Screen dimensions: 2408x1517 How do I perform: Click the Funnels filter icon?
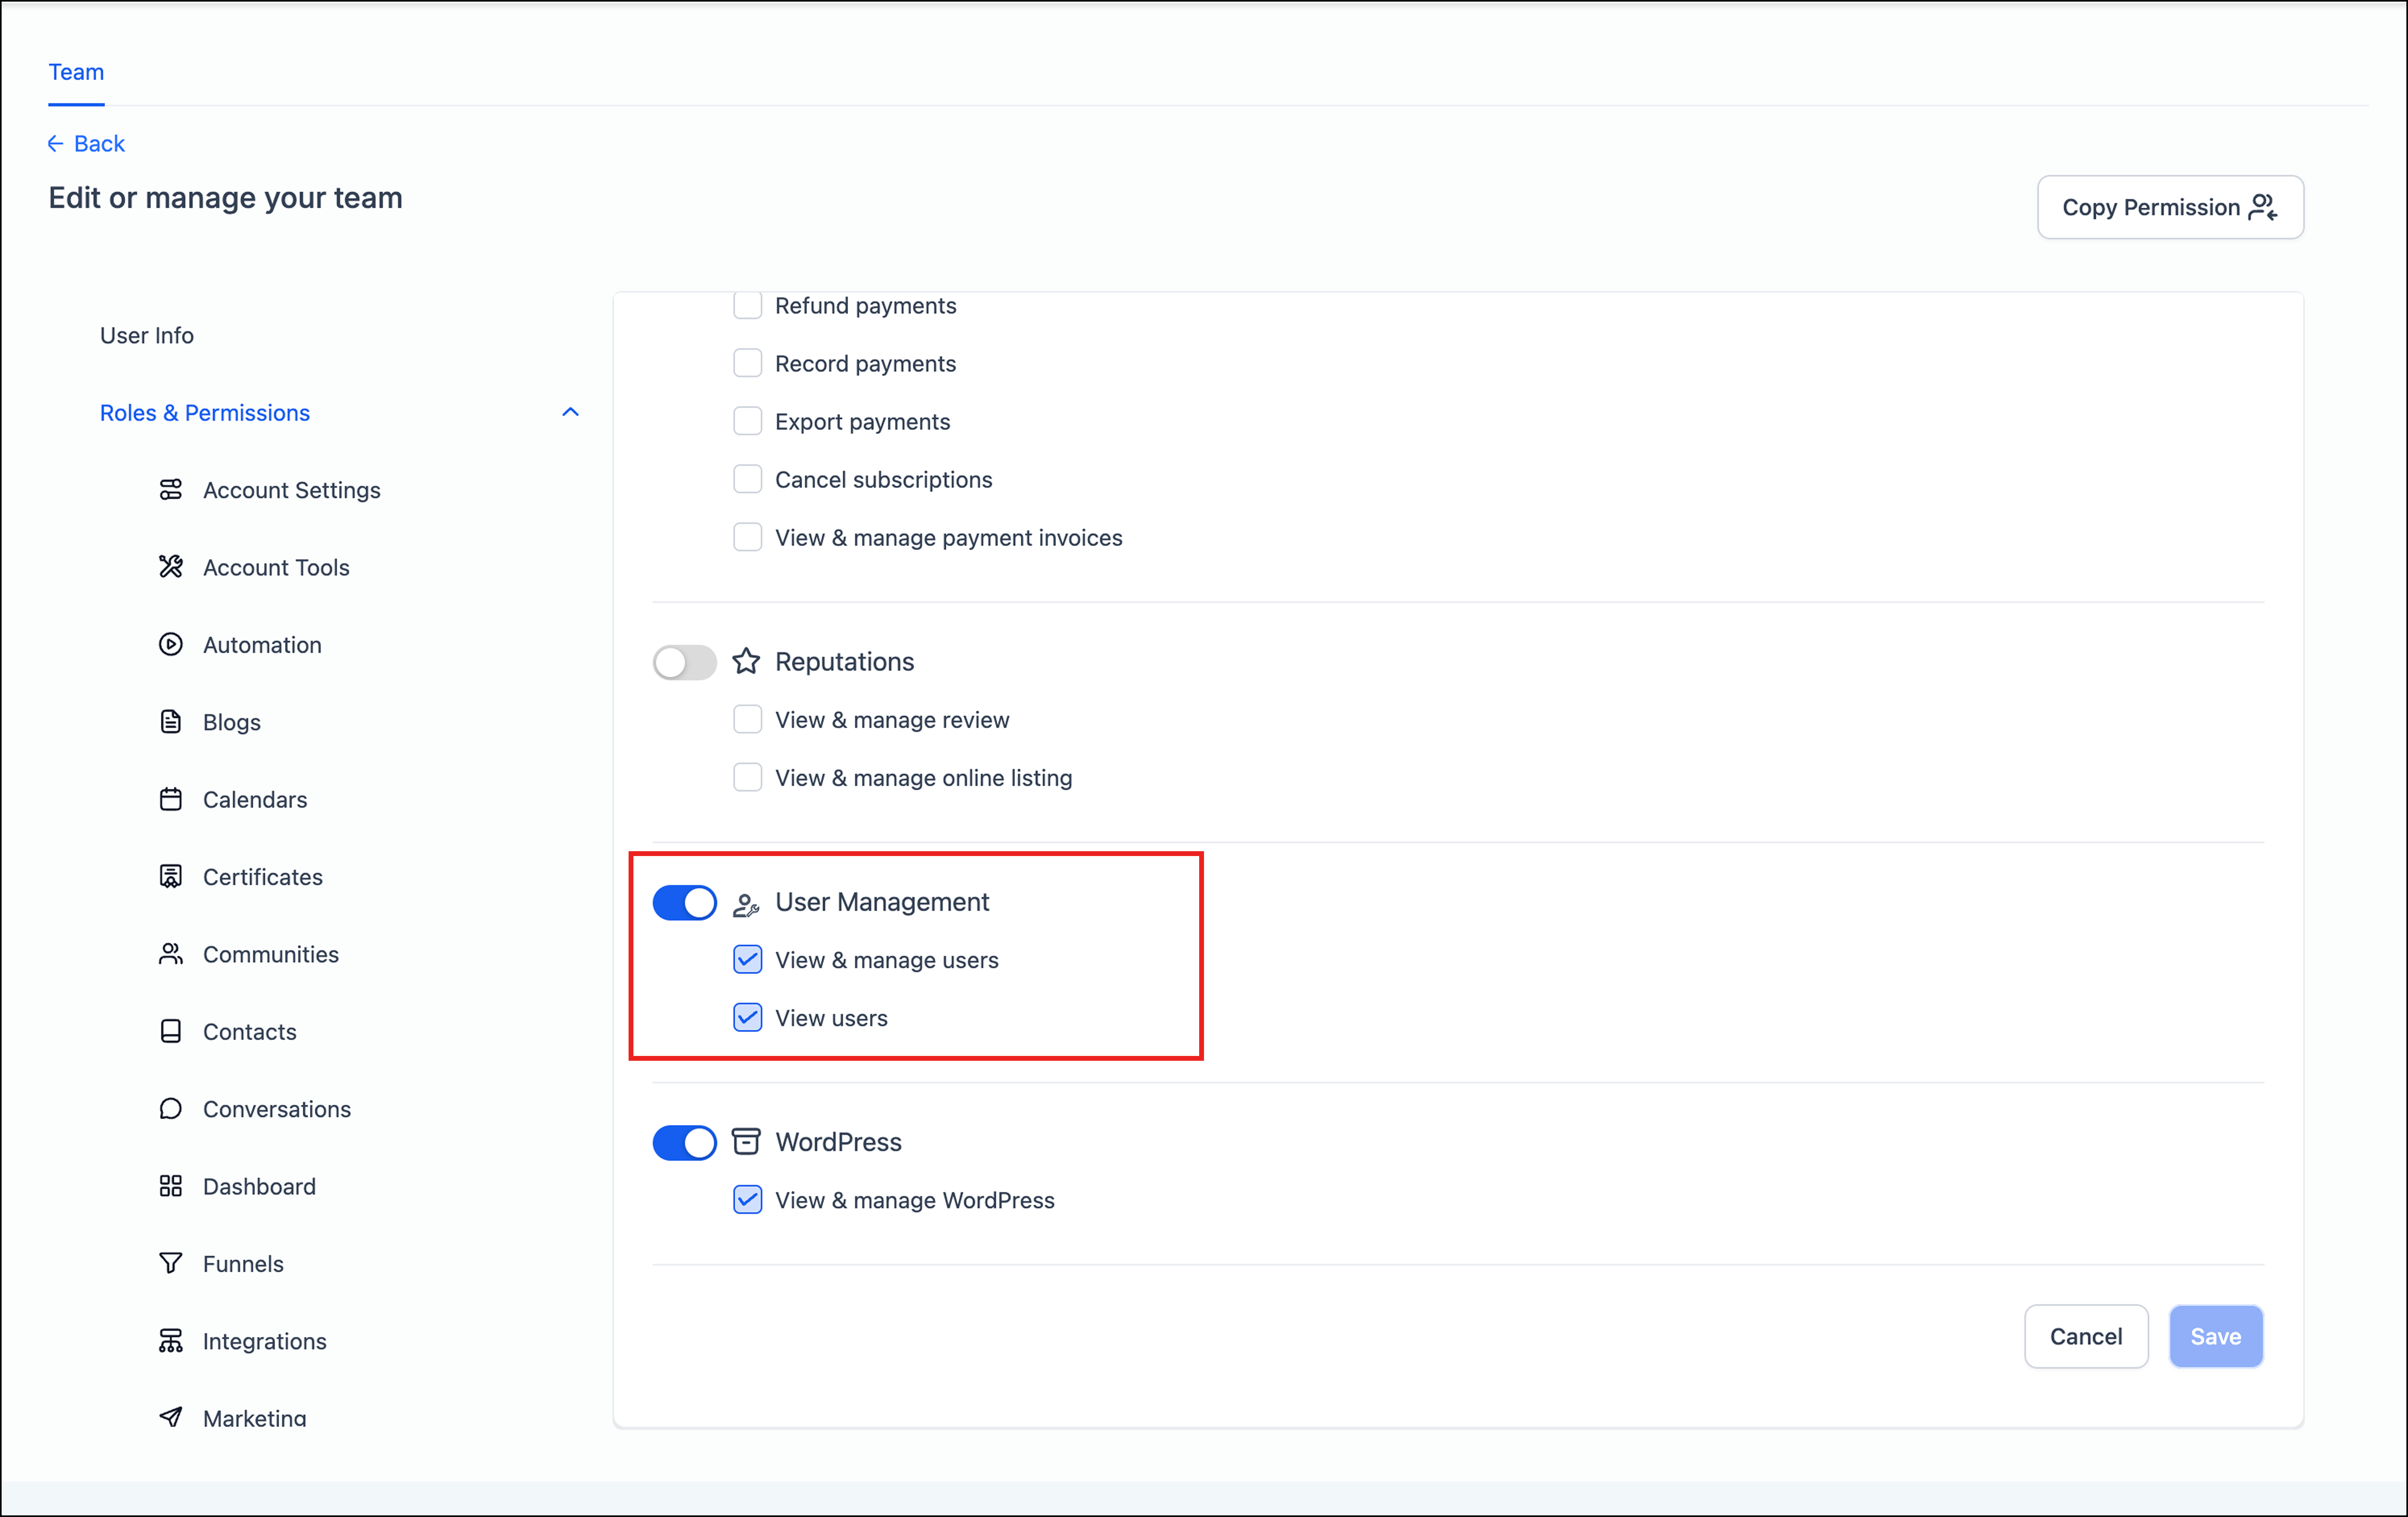tap(171, 1263)
